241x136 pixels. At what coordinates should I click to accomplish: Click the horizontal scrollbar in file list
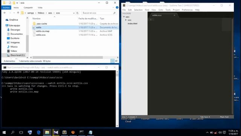pyautogui.click(x=68, y=57)
